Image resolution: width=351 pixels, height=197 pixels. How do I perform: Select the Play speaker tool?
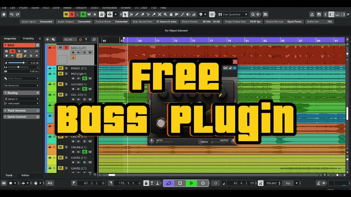click(188, 15)
